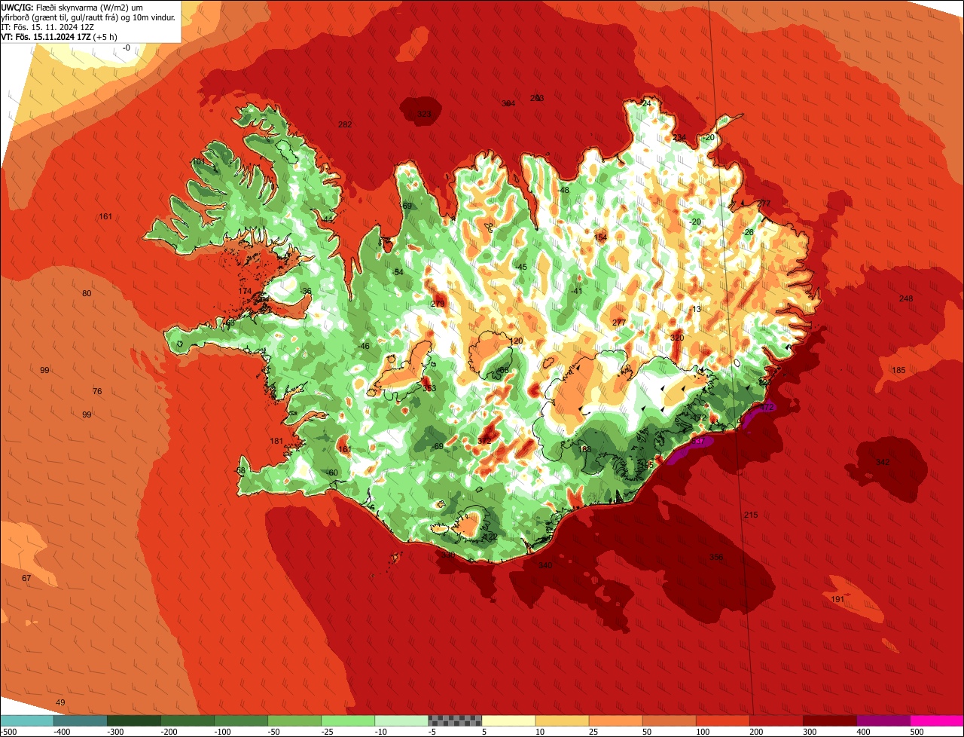964x737 pixels.
Task: Click the 80 value west of Iceland
Action: click(87, 293)
